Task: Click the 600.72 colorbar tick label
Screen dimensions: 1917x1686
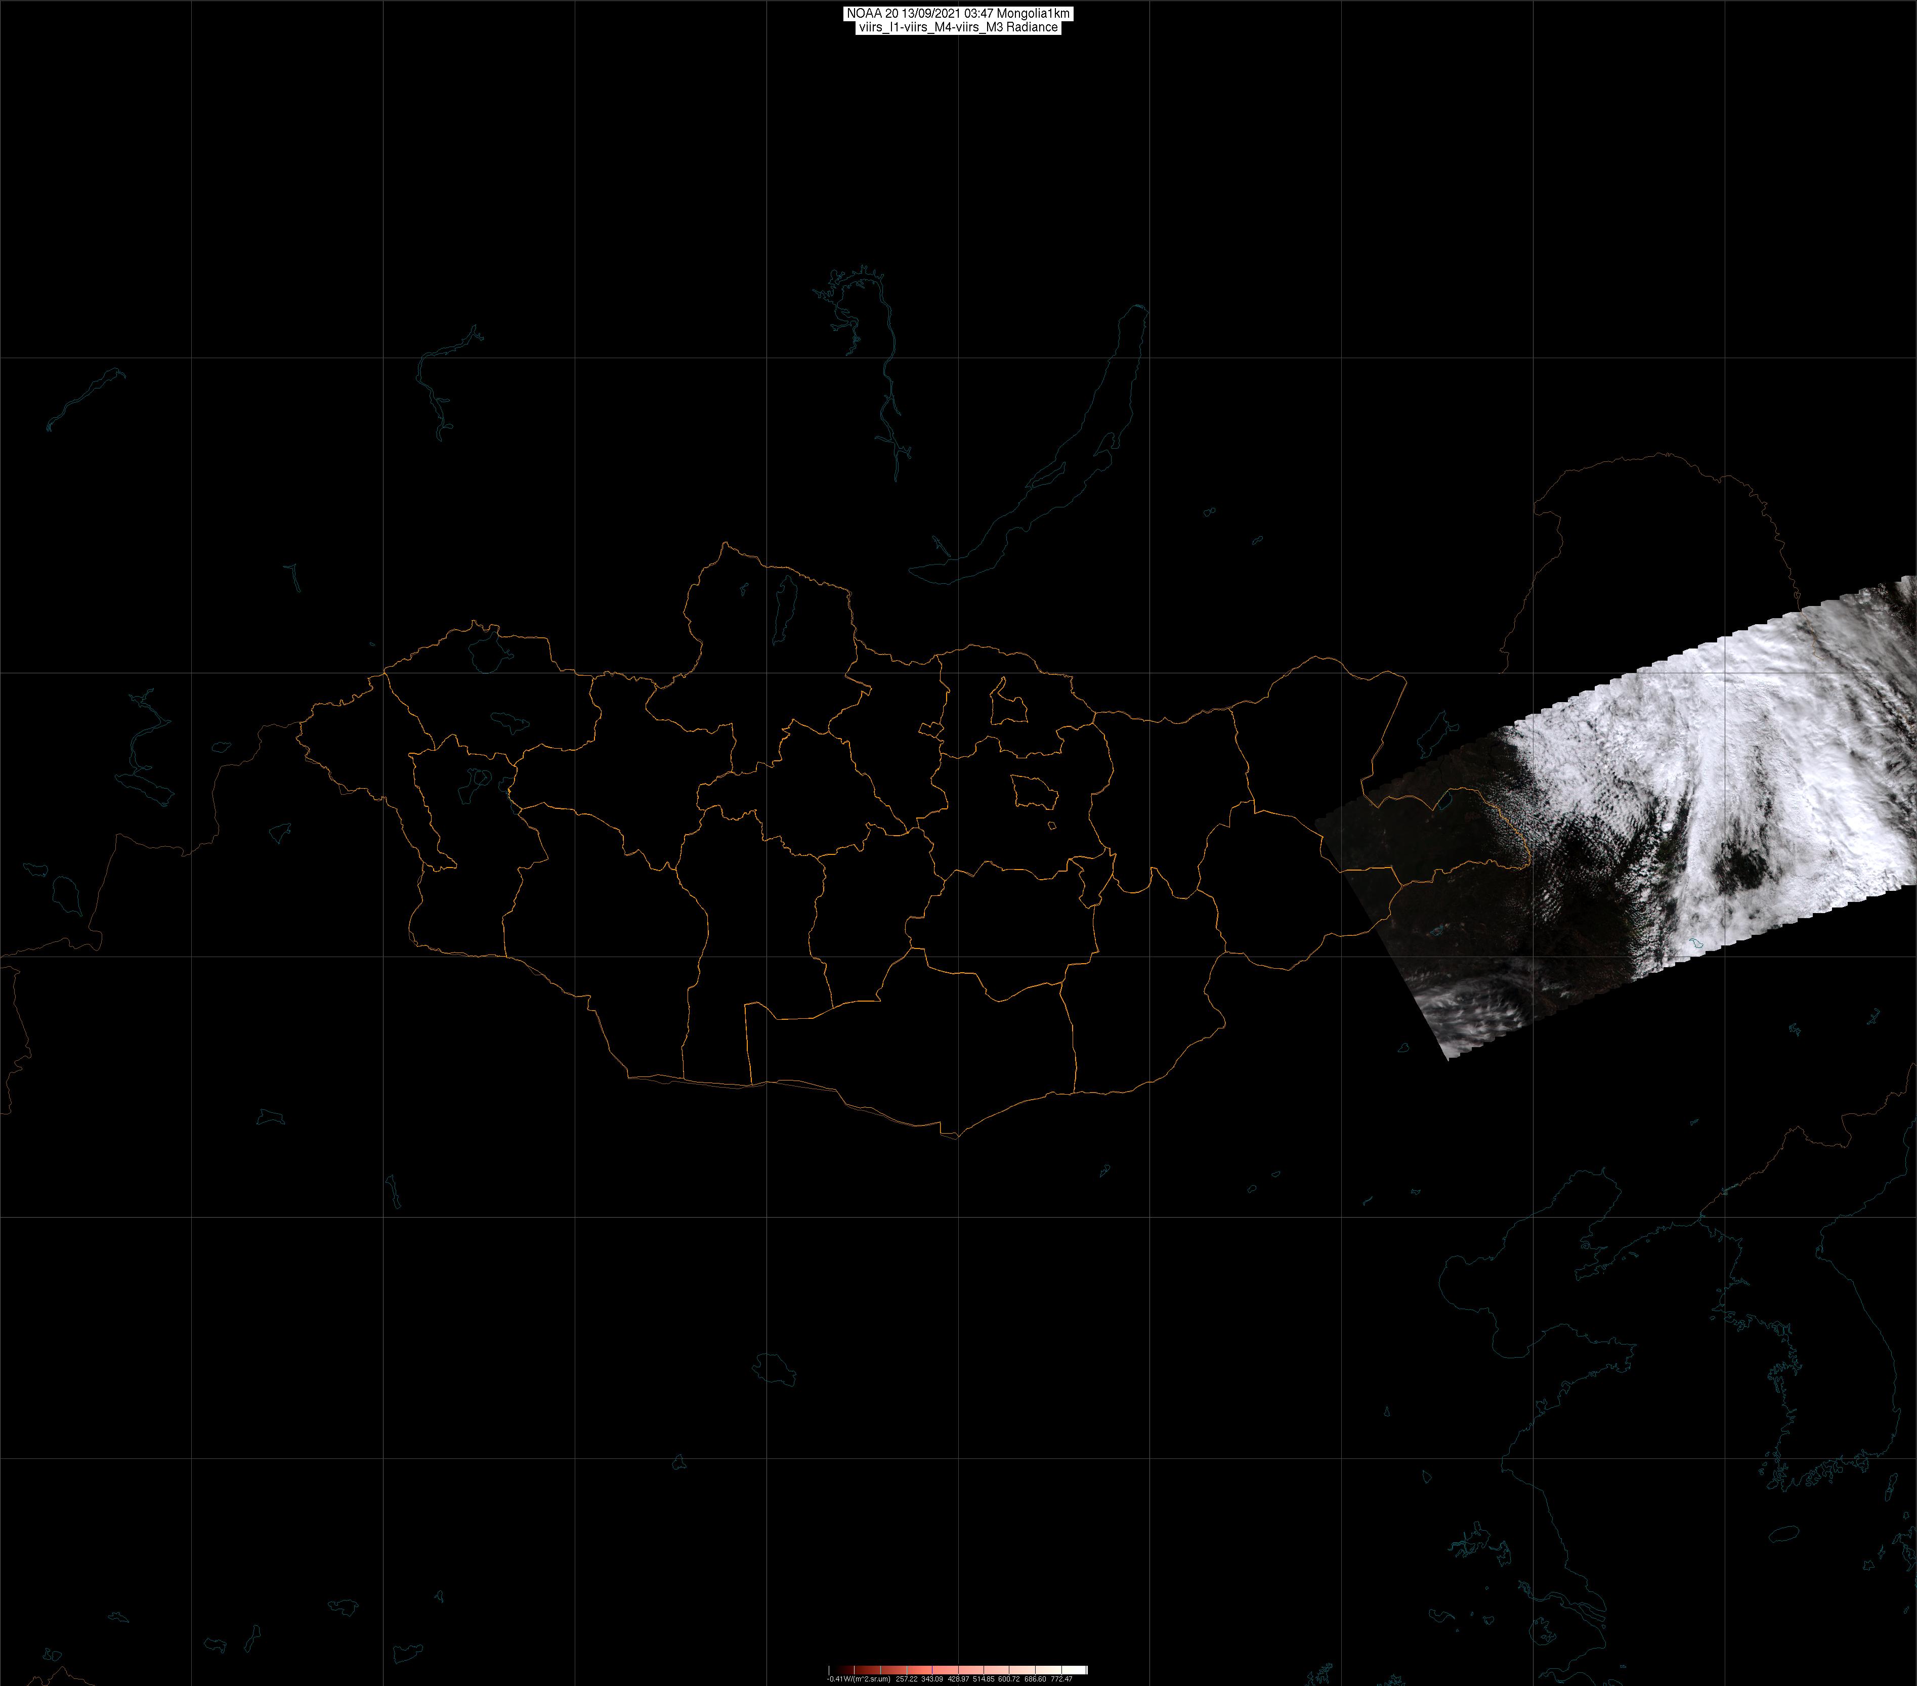Action: click(x=1009, y=1679)
